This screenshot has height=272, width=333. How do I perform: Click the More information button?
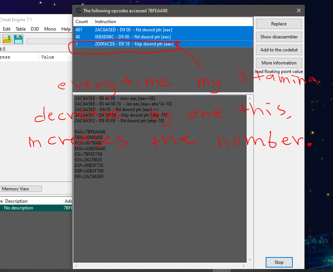pyautogui.click(x=279, y=63)
